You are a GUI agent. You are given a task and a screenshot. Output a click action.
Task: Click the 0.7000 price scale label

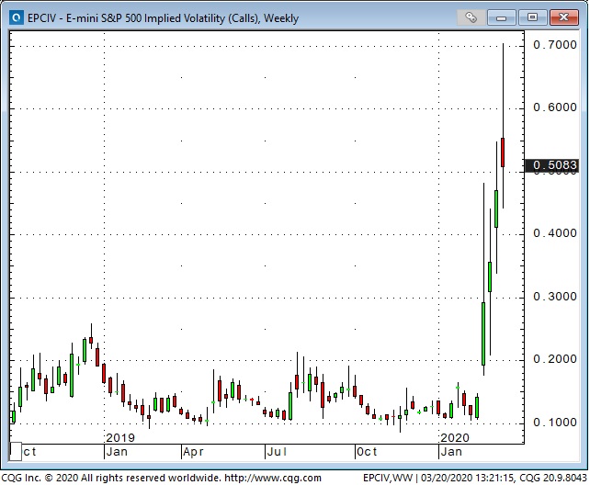coord(555,45)
